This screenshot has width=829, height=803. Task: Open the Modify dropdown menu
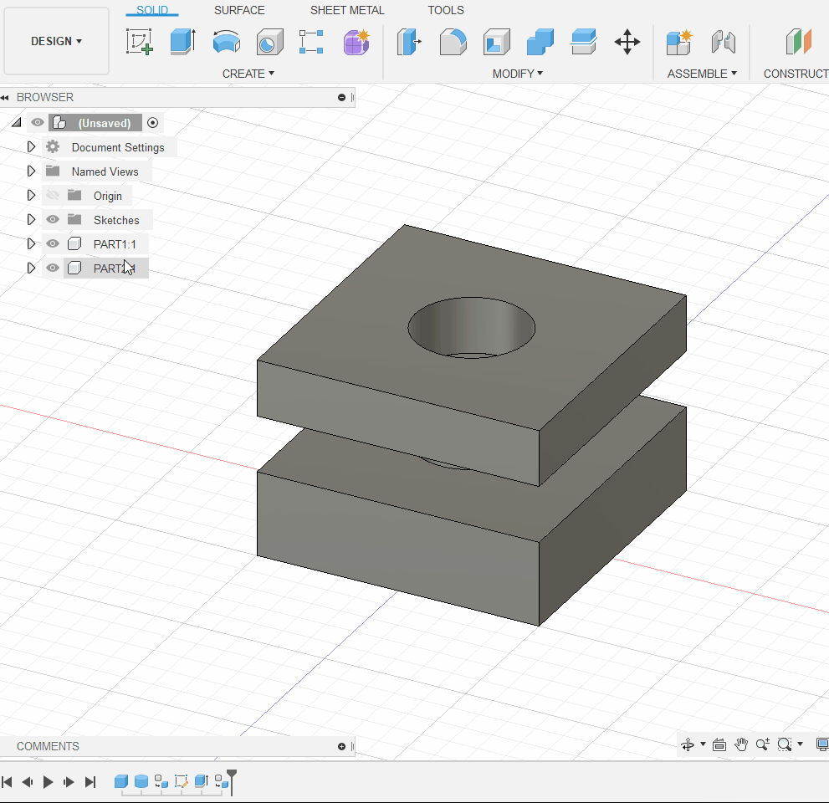point(517,74)
